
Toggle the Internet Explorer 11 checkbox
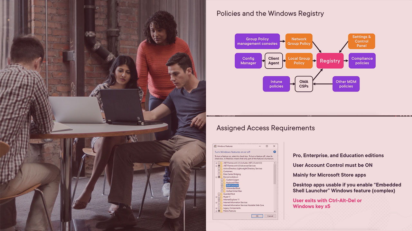click(219, 200)
